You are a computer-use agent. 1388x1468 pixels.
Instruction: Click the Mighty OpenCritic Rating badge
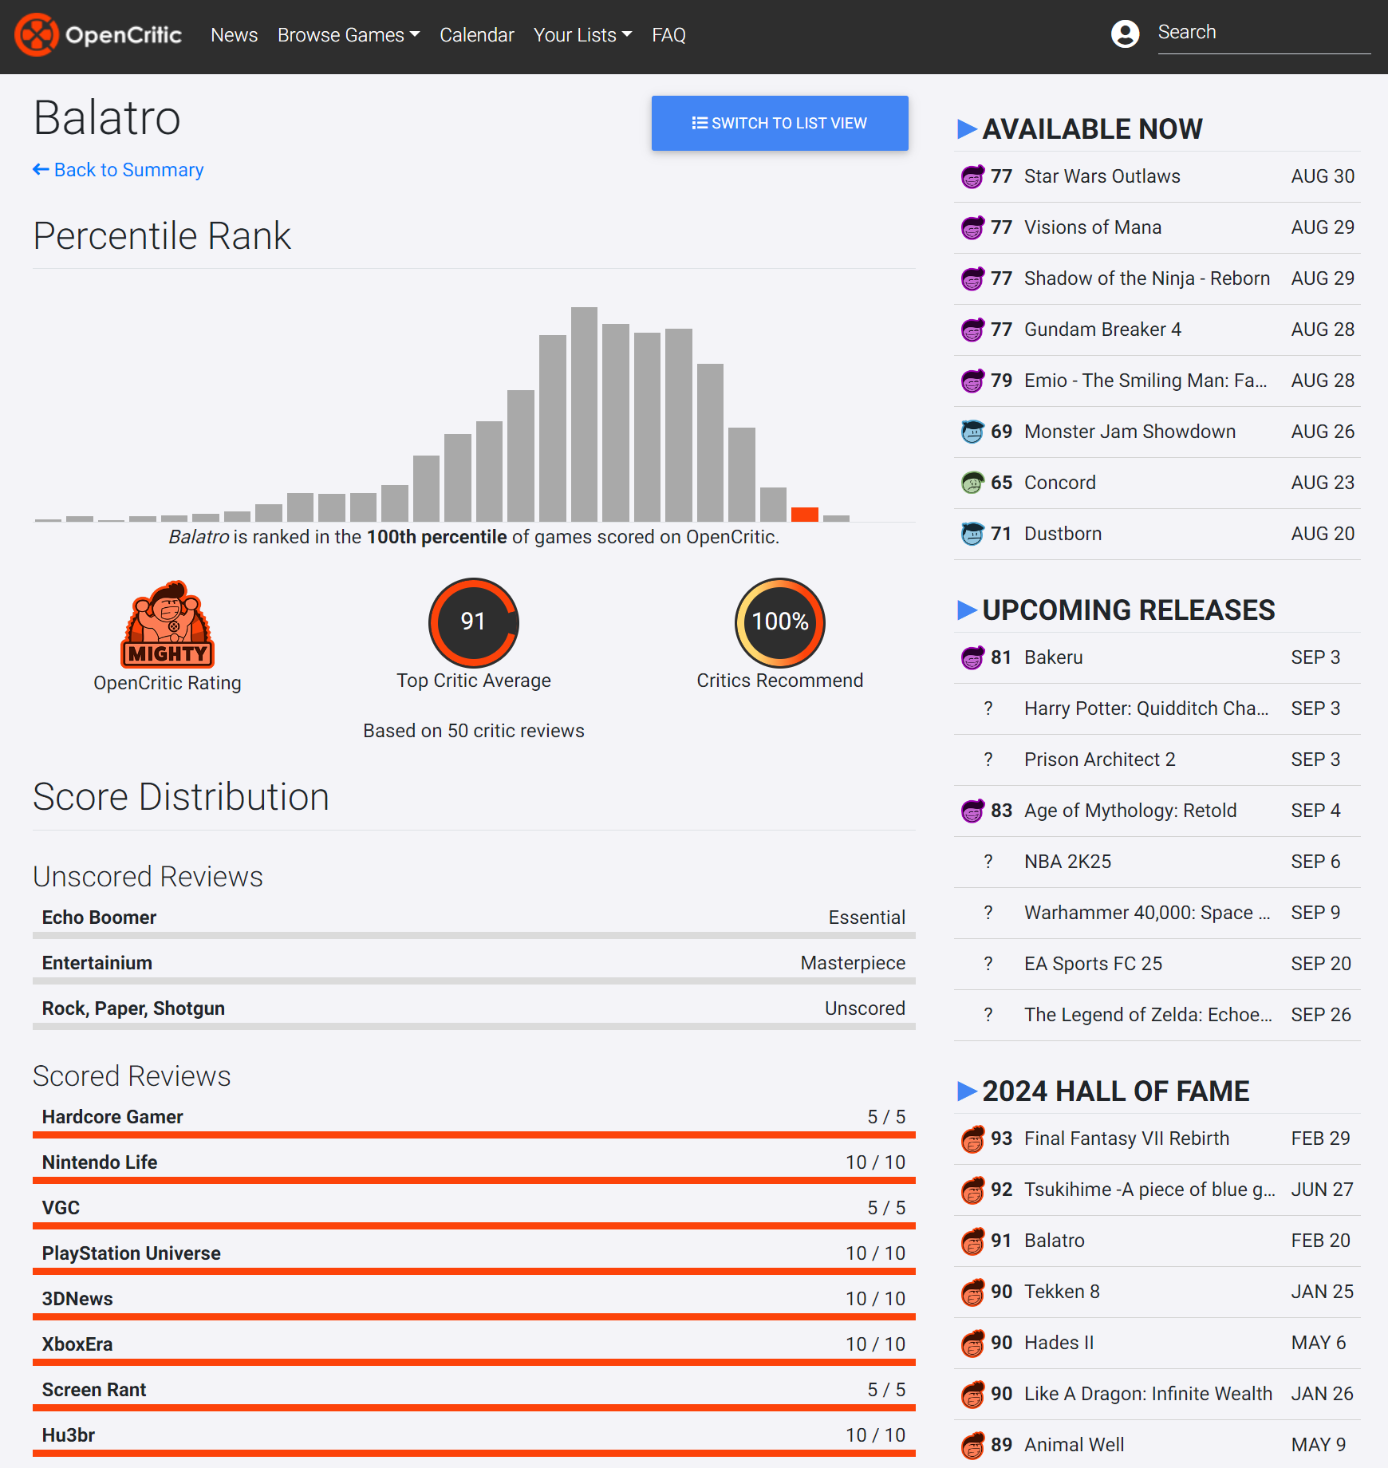click(168, 624)
